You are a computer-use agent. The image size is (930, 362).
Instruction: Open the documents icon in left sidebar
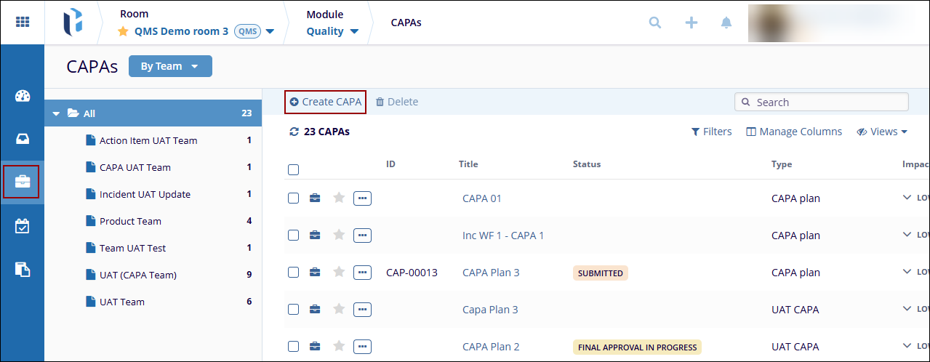coord(23,270)
